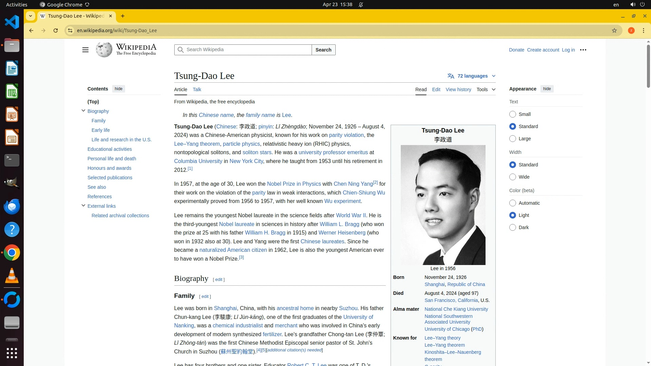Bookmark this page with star icon

[614, 30]
